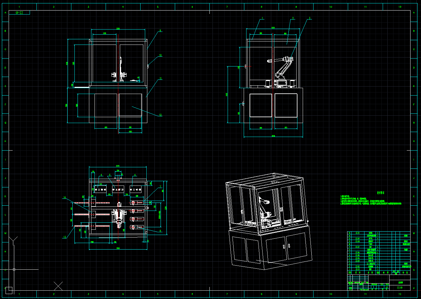Viewport: 421px width, 299px height.
Task: Click balloon number 1 on side view
Action: click(263, 18)
